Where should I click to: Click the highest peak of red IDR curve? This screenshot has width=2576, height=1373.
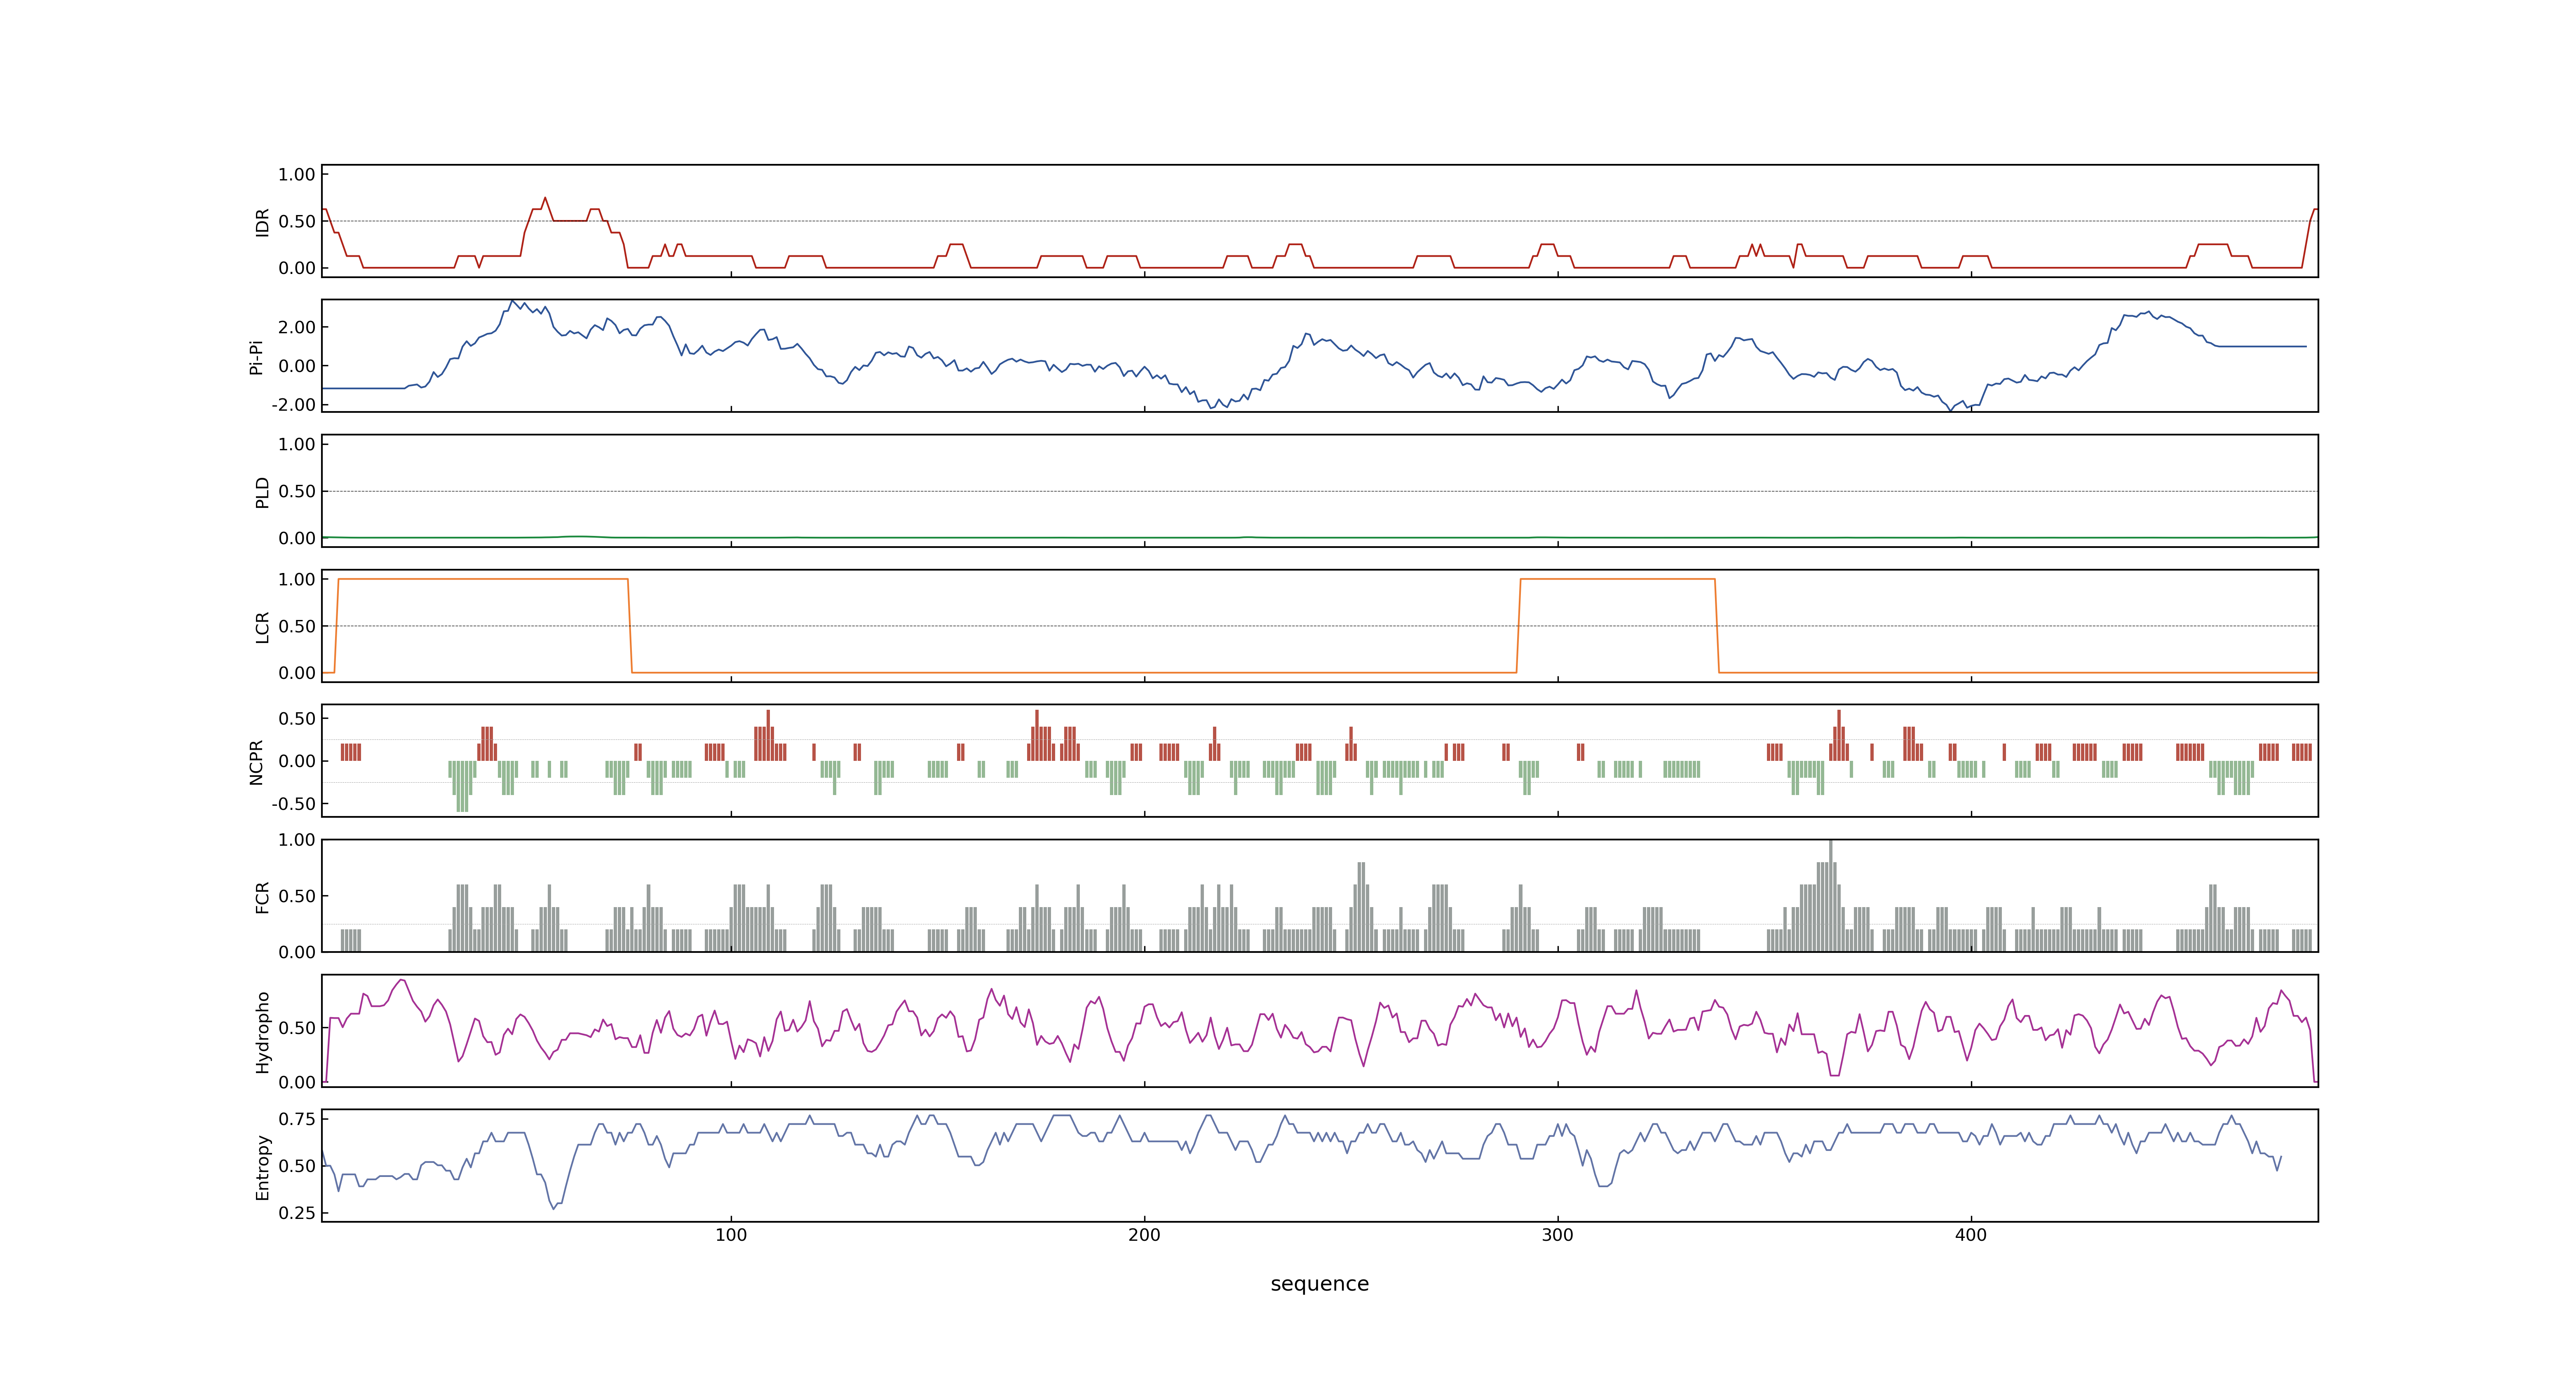tap(545, 198)
